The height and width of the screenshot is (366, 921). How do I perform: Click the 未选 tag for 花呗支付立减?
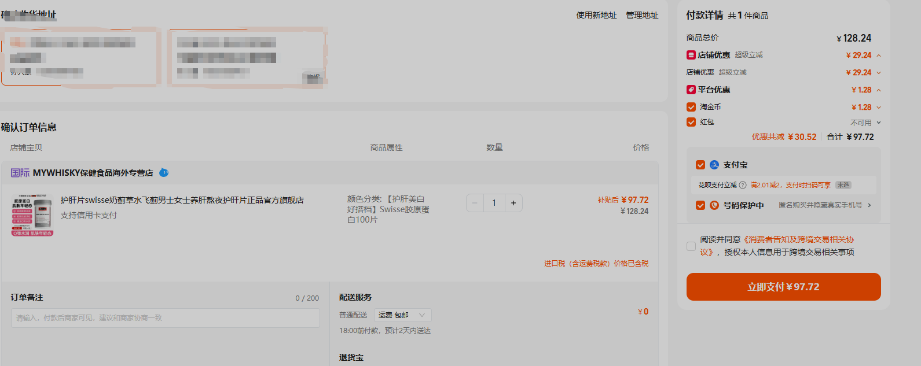(843, 185)
